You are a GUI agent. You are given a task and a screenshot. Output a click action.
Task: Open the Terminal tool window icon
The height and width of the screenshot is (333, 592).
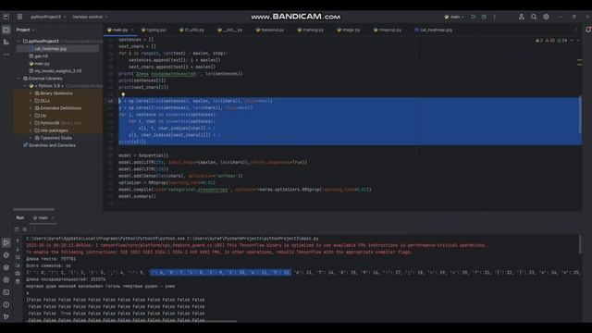click(6, 292)
